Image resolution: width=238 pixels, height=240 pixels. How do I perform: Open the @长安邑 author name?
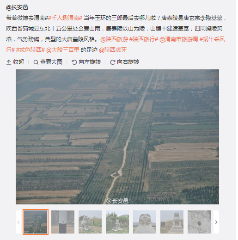(17, 7)
